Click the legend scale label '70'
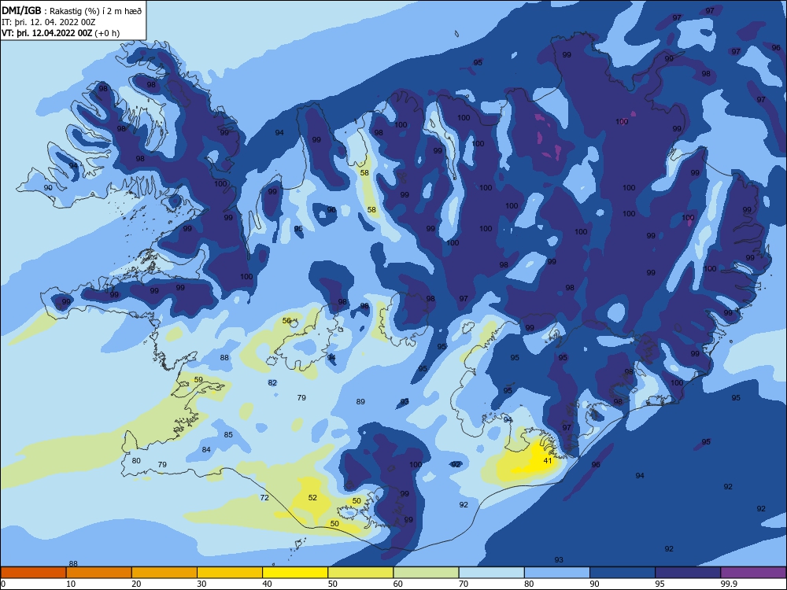This screenshot has height=590, width=787. click(464, 584)
